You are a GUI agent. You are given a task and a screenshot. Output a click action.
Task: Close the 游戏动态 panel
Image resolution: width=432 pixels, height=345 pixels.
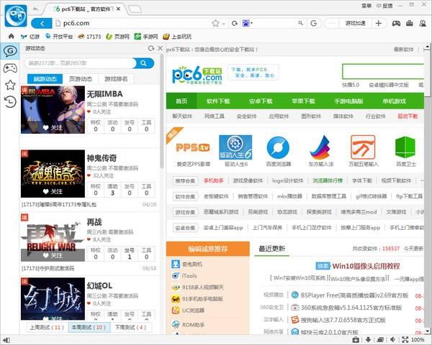[x=161, y=48]
